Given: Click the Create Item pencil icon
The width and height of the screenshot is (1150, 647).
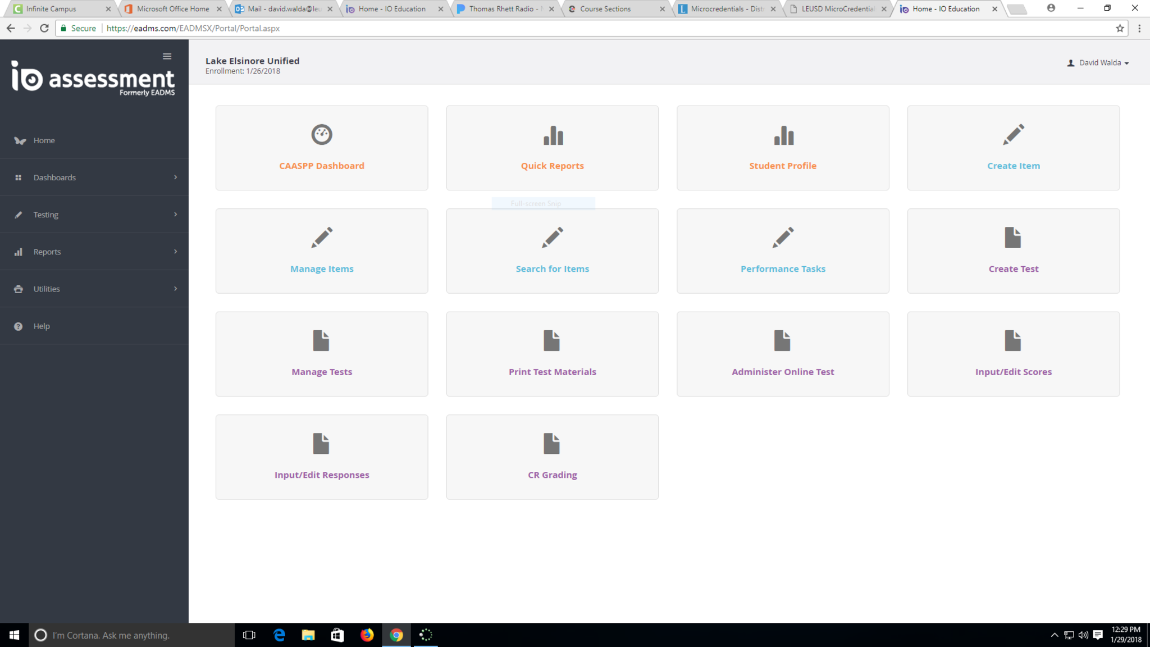Looking at the screenshot, I should [1014, 135].
